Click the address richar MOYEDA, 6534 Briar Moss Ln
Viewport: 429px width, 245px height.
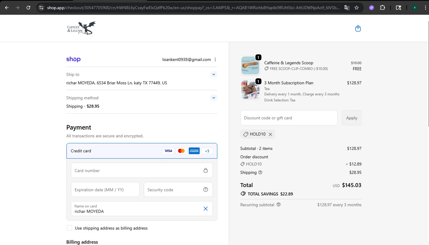click(x=117, y=83)
